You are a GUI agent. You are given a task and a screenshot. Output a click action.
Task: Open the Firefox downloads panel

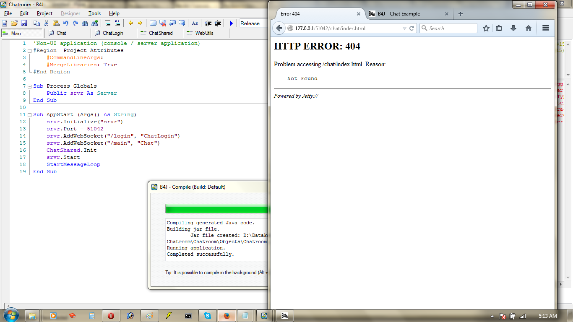pos(513,29)
